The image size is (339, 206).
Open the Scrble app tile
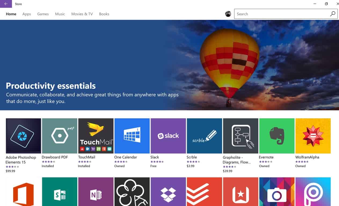point(205,136)
